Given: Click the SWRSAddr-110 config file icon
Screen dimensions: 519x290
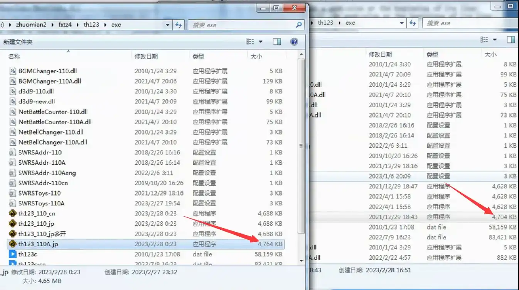Looking at the screenshot, I should [x=13, y=152].
